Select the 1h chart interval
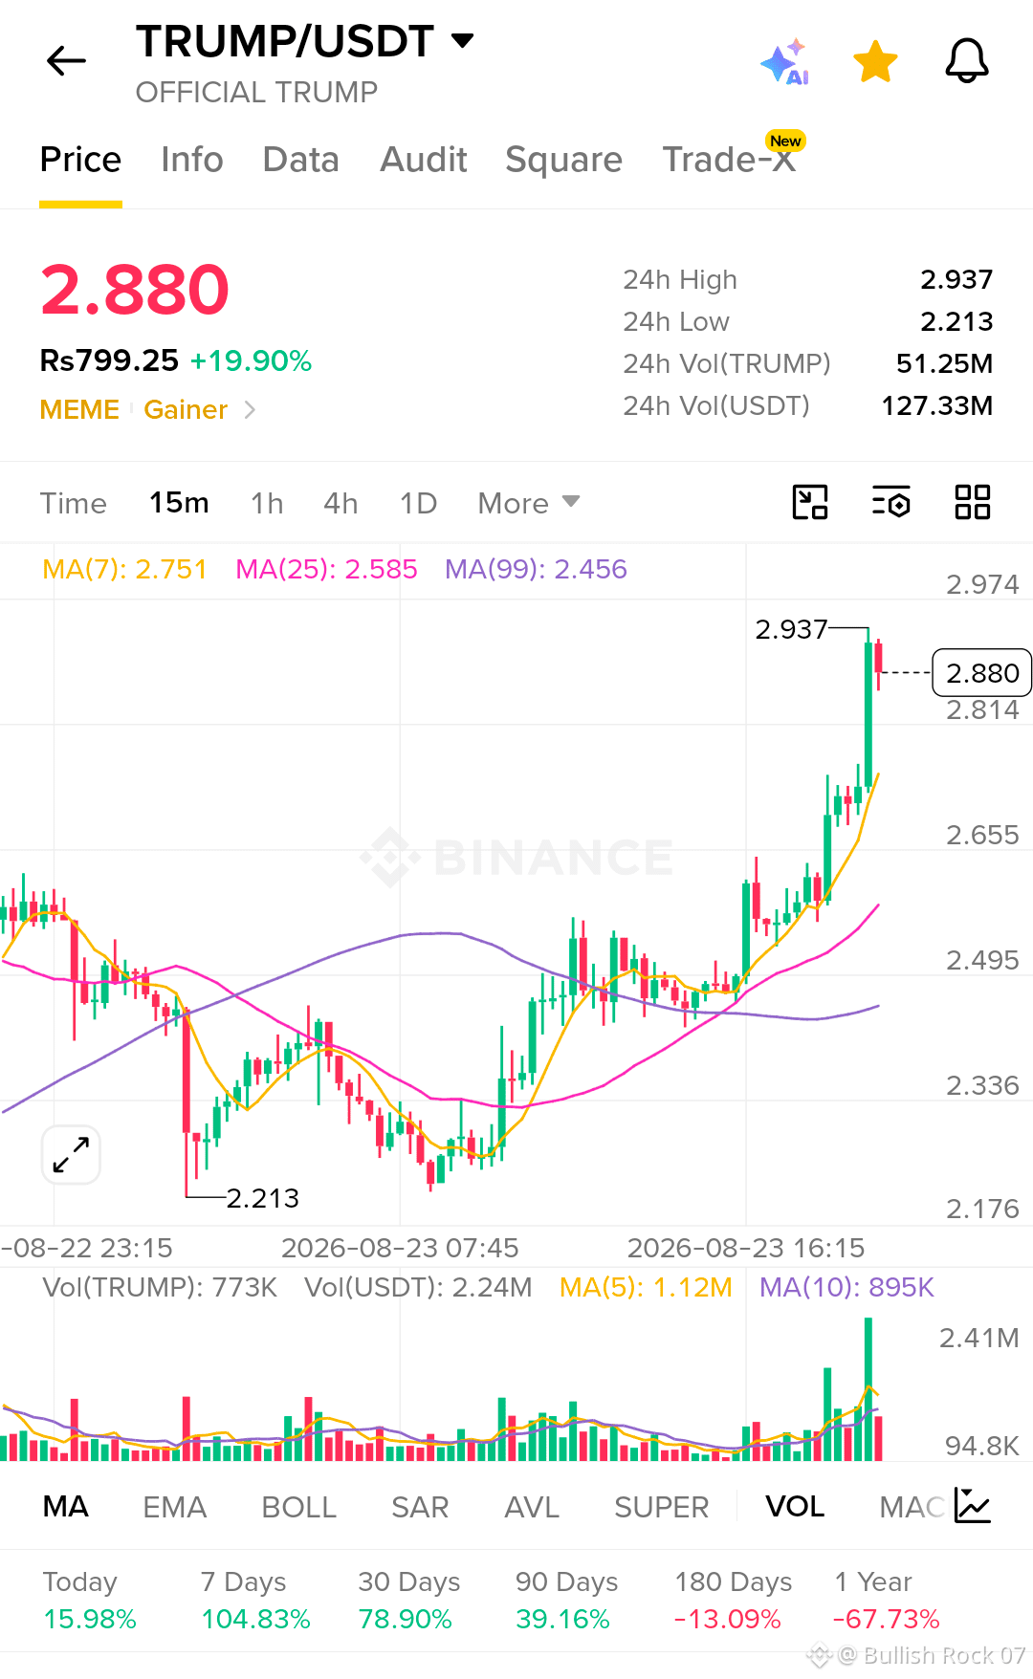The width and height of the screenshot is (1033, 1679). (x=267, y=503)
